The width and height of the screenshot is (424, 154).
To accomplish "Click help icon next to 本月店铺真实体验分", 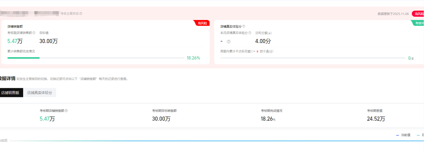I will pos(250,33).
